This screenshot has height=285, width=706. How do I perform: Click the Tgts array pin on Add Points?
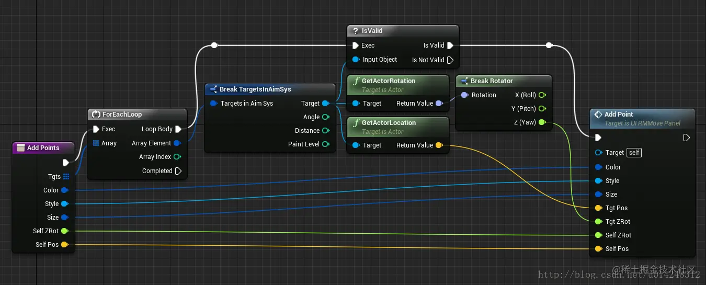[x=66, y=177]
